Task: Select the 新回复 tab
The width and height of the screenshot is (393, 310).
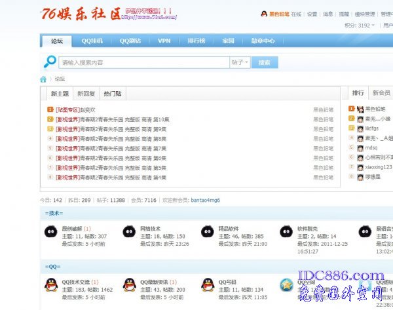Action: click(86, 94)
